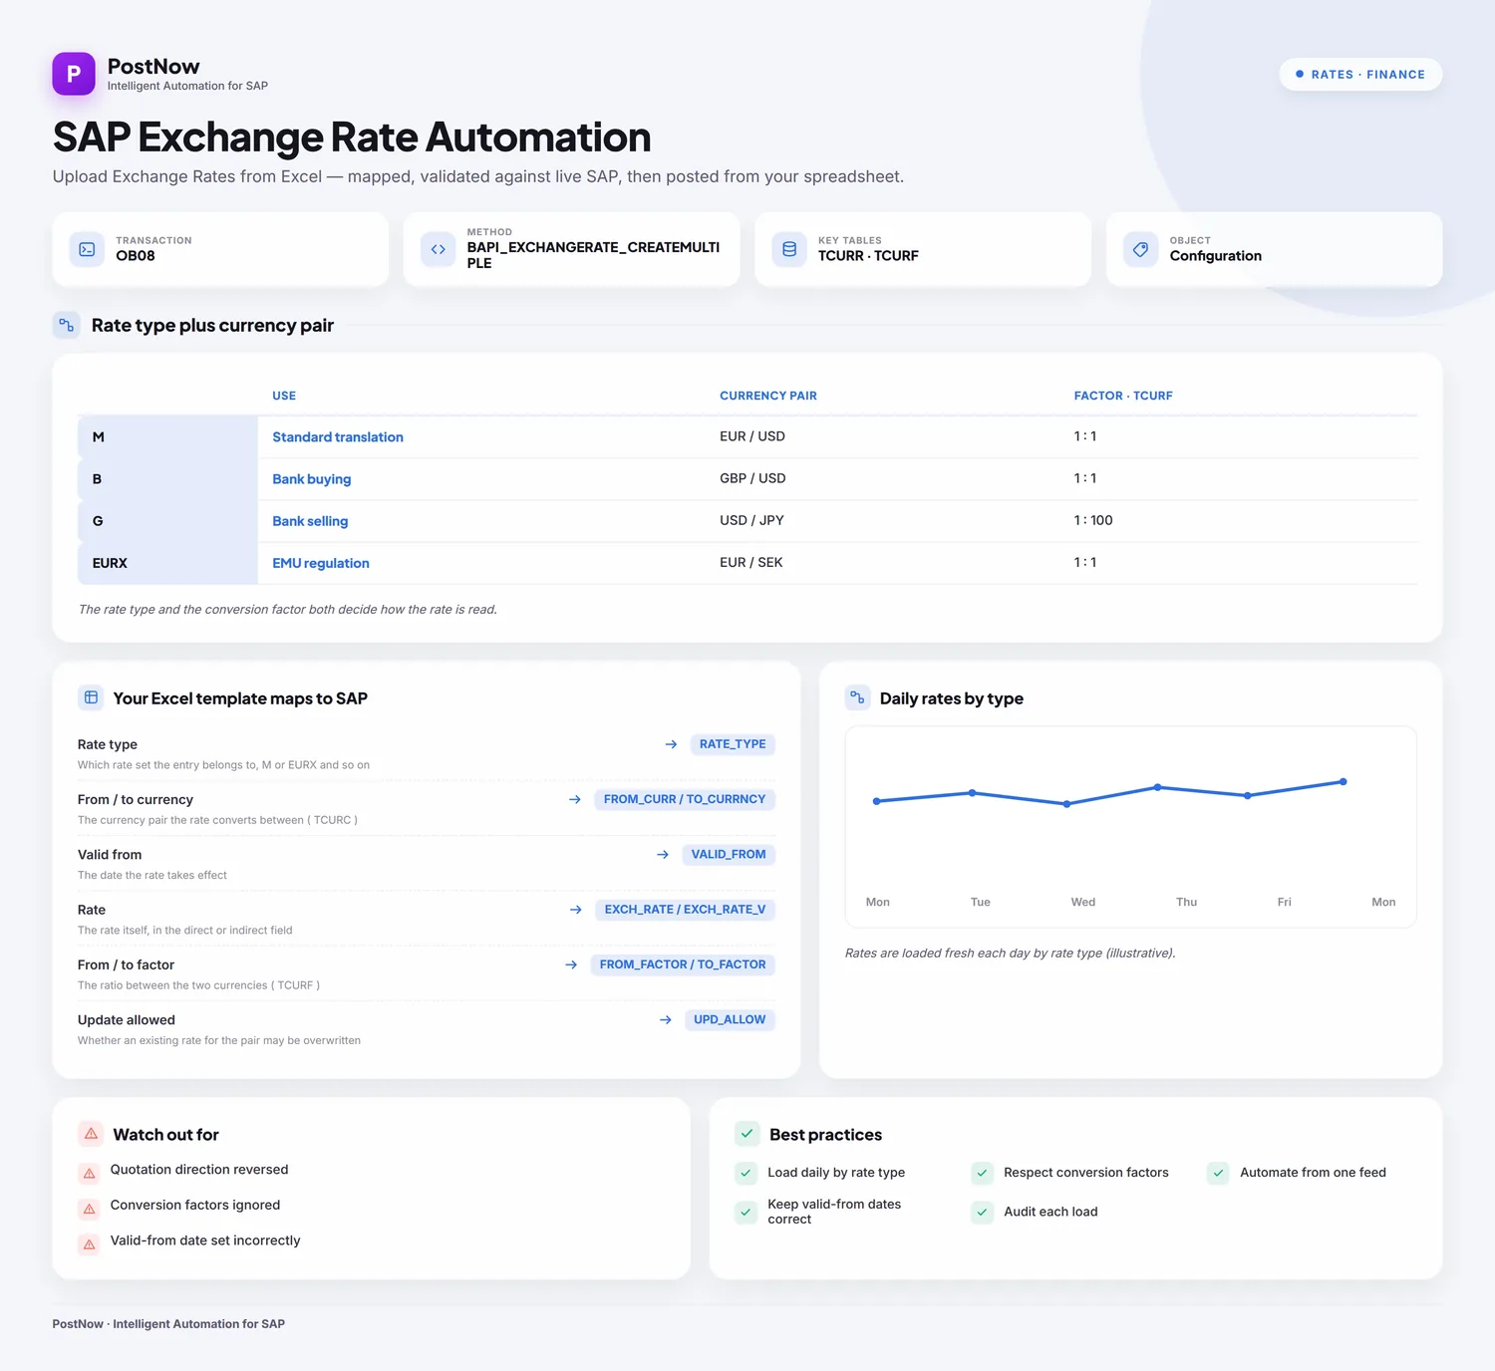Image resolution: width=1495 pixels, height=1371 pixels.
Task: Open the 'EMU regulation' link
Action: pyautogui.click(x=321, y=563)
